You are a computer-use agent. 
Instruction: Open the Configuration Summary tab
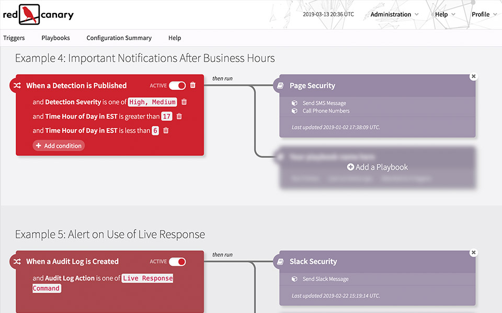pyautogui.click(x=119, y=38)
